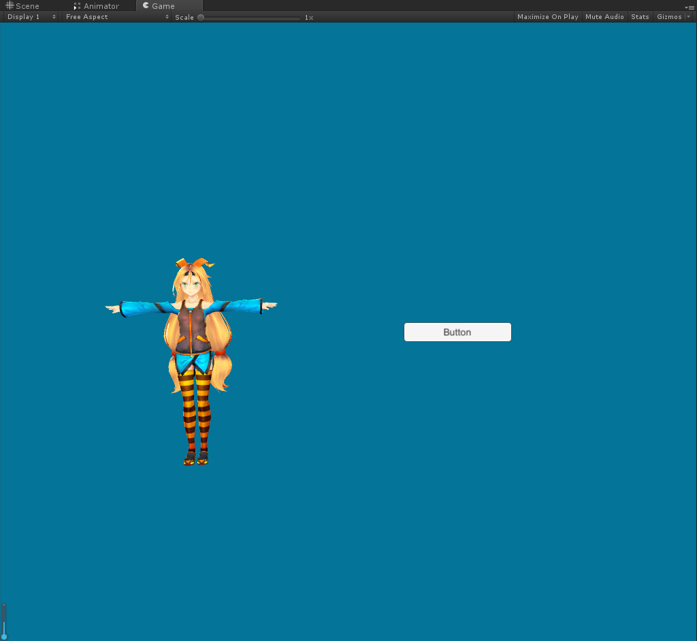The image size is (697, 641).
Task: Click the character's hand nearest the Button
Action: 270,306
